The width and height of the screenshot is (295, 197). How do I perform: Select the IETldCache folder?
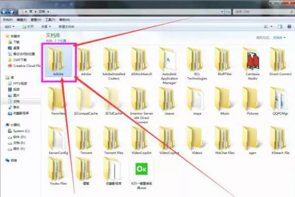114,101
